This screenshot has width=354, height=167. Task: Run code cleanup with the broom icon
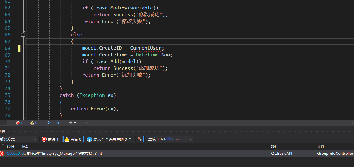(71, 123)
